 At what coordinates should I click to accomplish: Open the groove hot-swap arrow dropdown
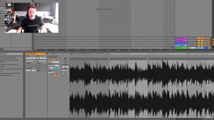click(x=45, y=68)
